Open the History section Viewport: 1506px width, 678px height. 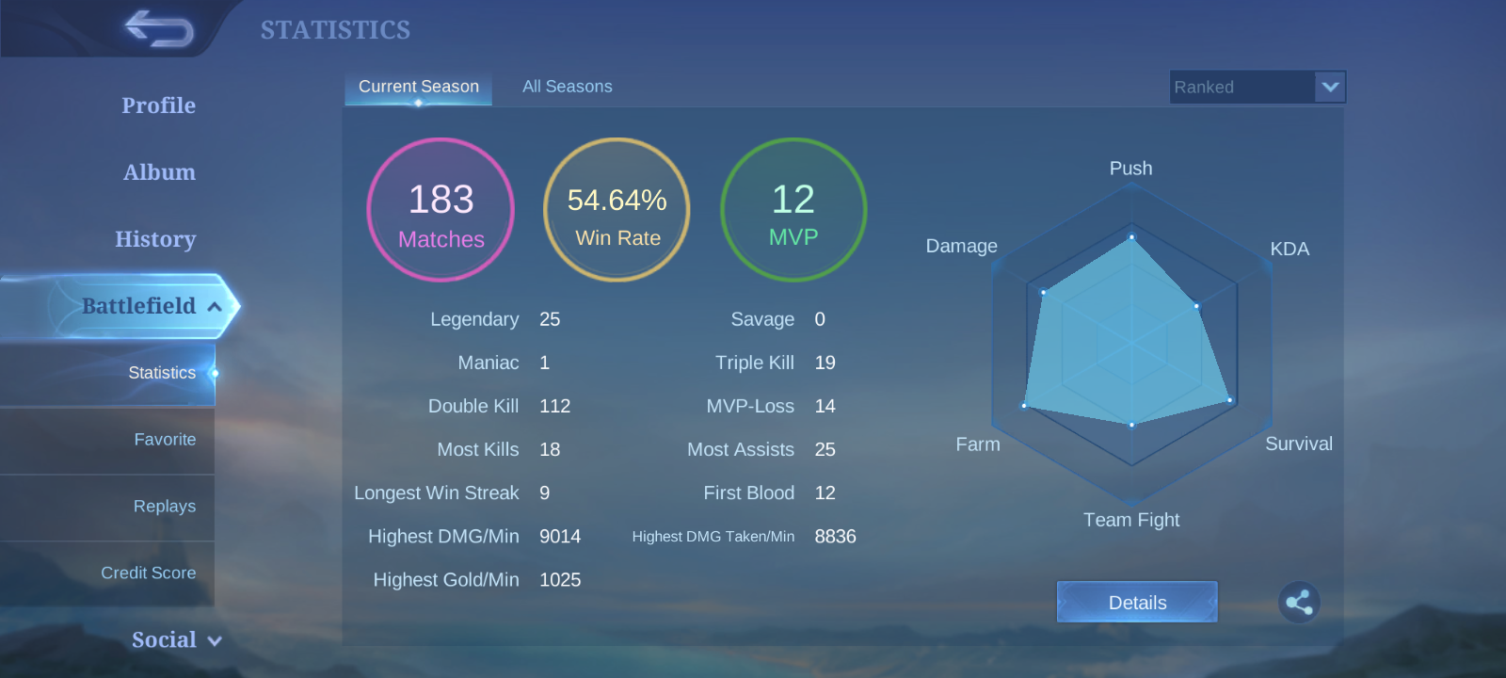(x=155, y=239)
